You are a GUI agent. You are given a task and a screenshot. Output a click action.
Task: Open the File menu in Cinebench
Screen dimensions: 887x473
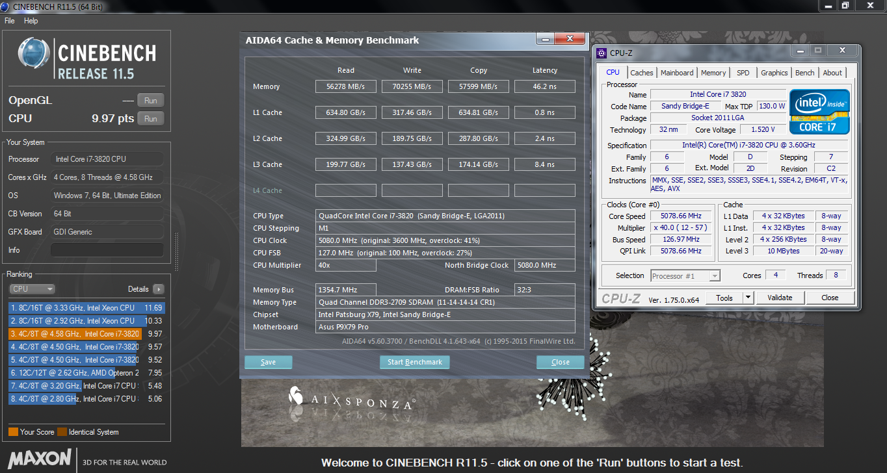[x=10, y=21]
